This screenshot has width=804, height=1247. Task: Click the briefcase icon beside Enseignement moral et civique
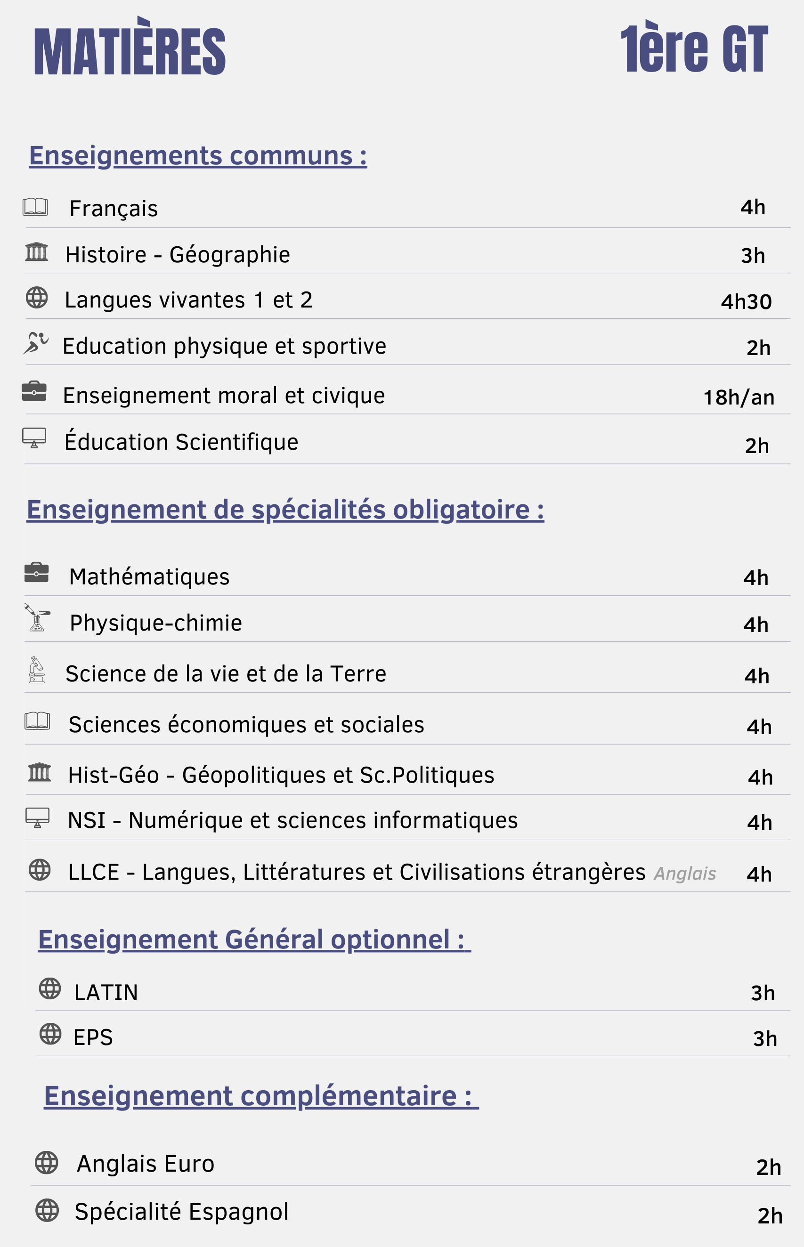point(34,391)
